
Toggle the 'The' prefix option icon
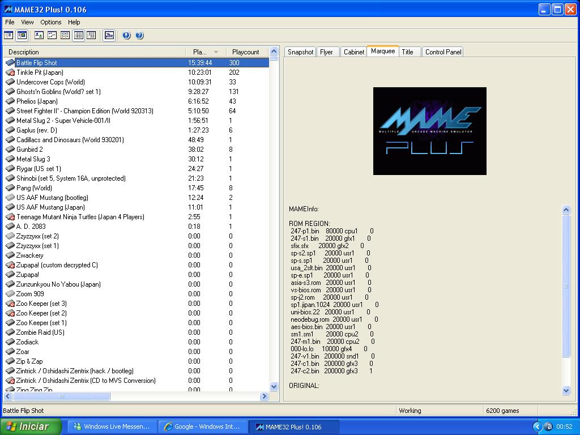click(109, 36)
